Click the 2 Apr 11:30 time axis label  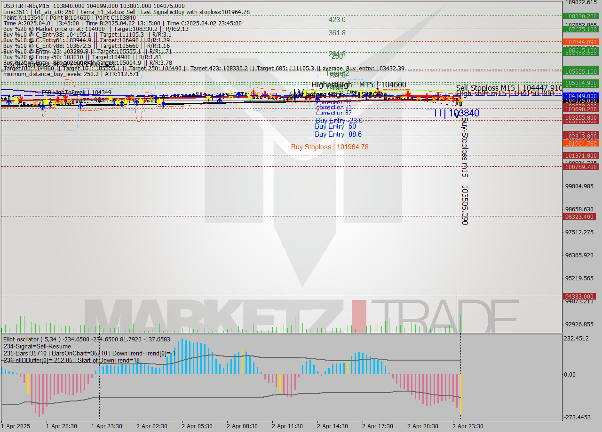[287, 426]
